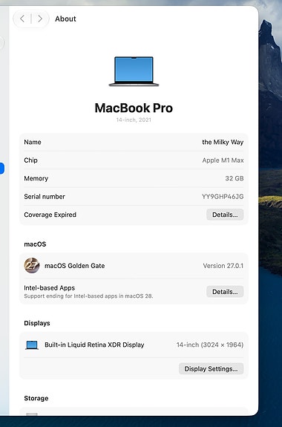Screen dimensions: 282x427
Task: Click the Memory row label
Action: [x=36, y=178]
